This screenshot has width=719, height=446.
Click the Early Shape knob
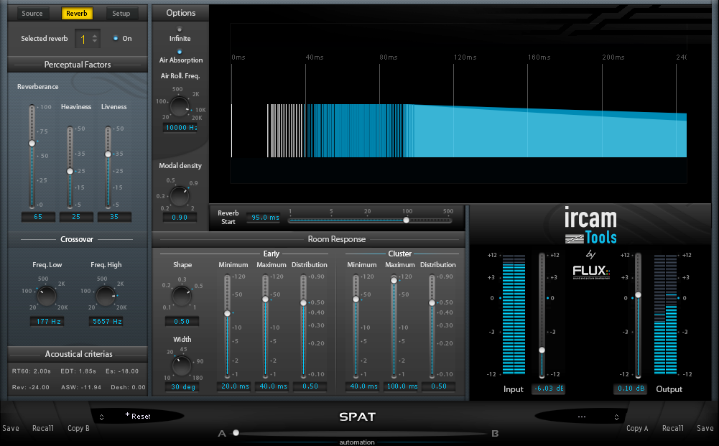point(182,295)
